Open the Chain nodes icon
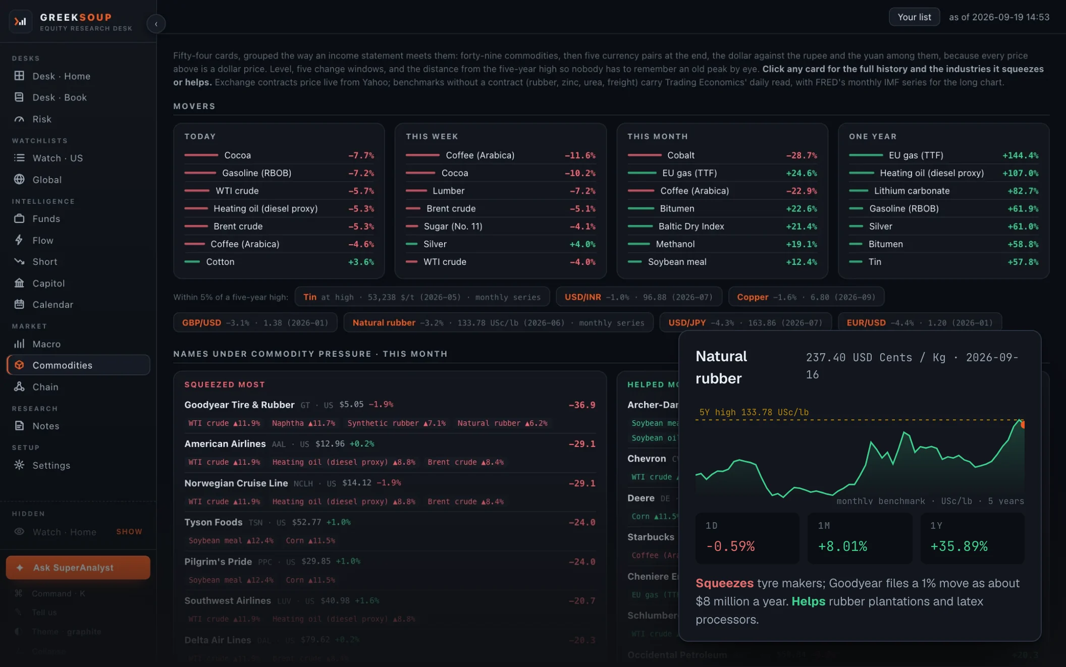Viewport: 1066px width, 667px height. tap(19, 386)
